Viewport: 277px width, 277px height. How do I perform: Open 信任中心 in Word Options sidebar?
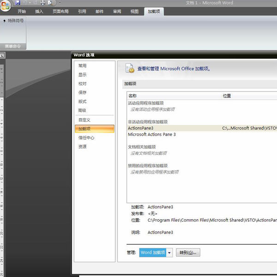(x=86, y=138)
